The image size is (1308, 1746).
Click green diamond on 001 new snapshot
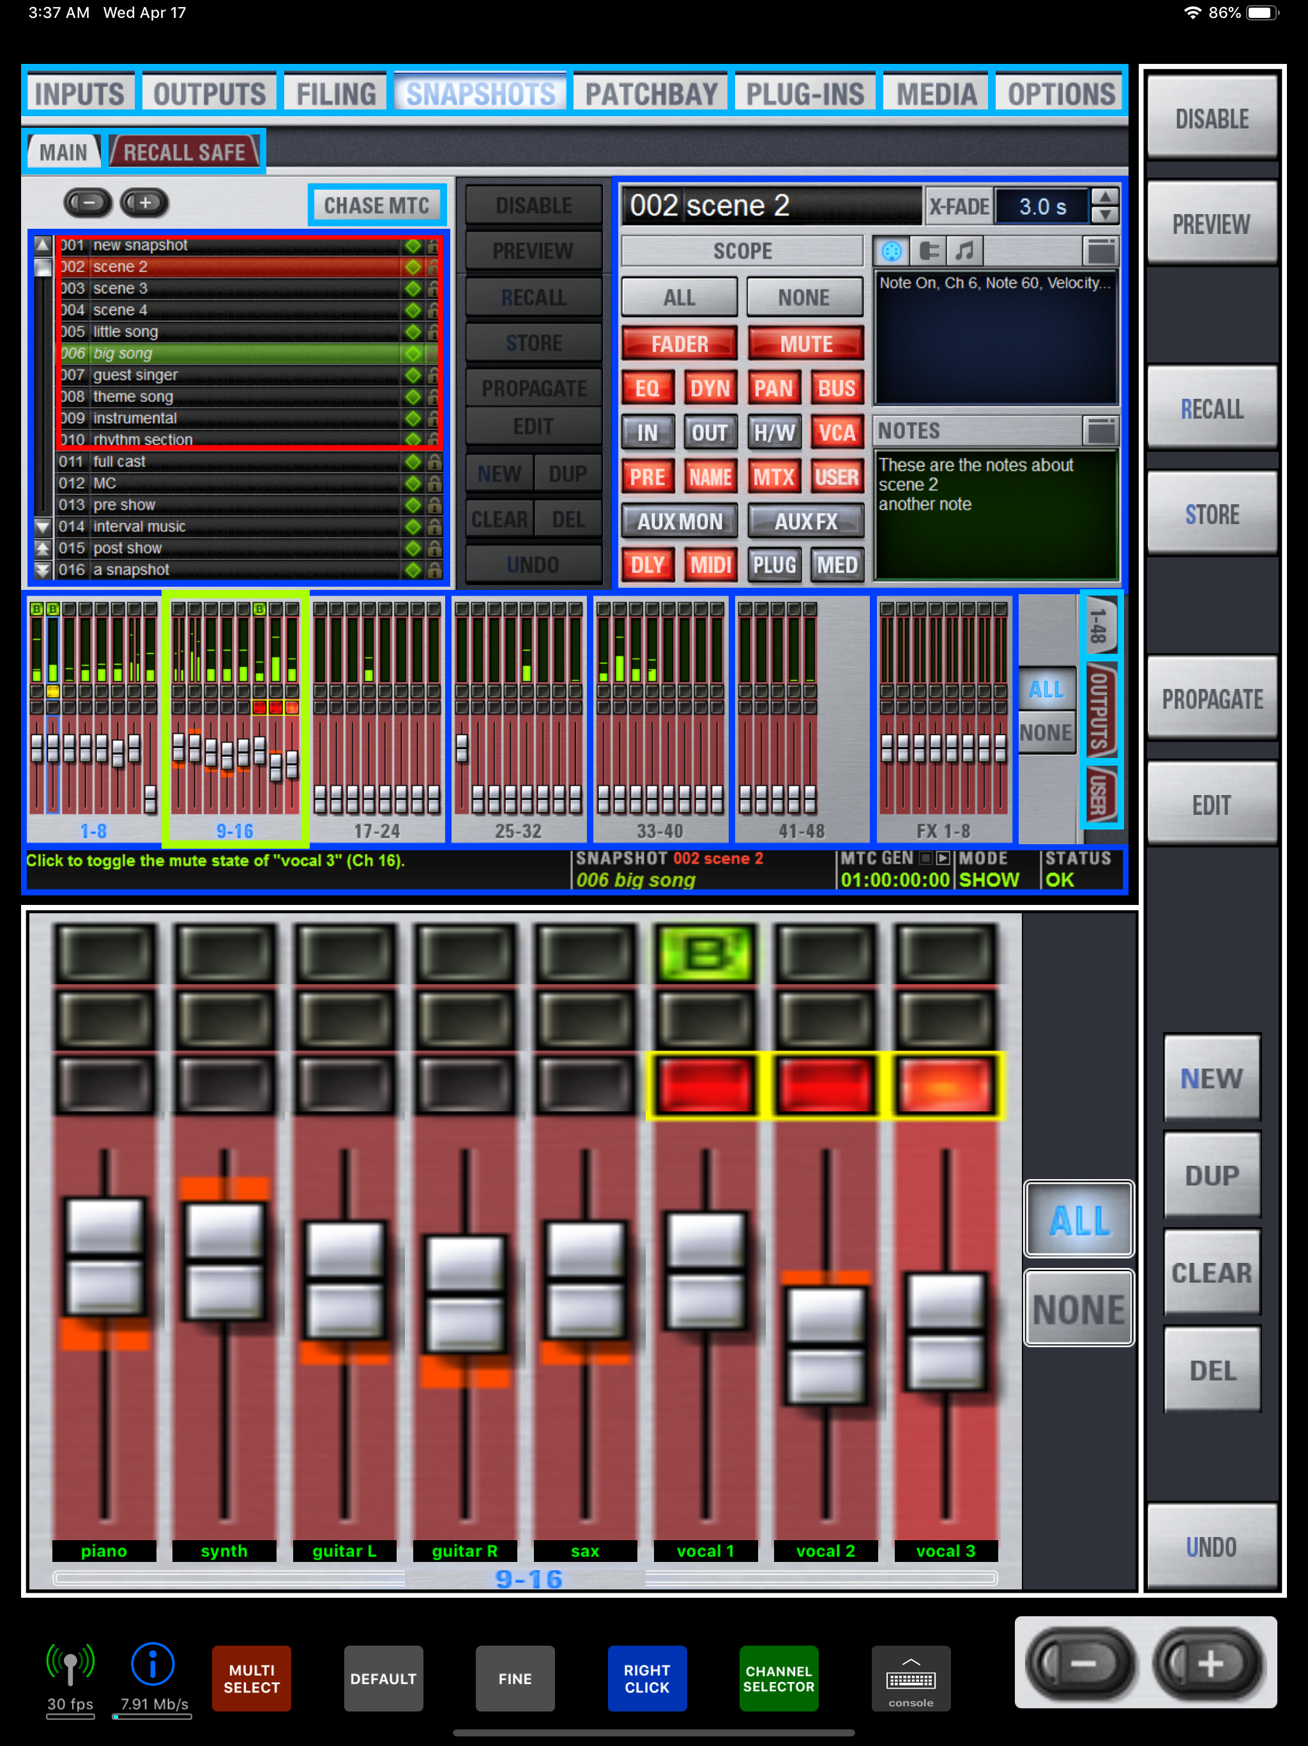tap(413, 245)
